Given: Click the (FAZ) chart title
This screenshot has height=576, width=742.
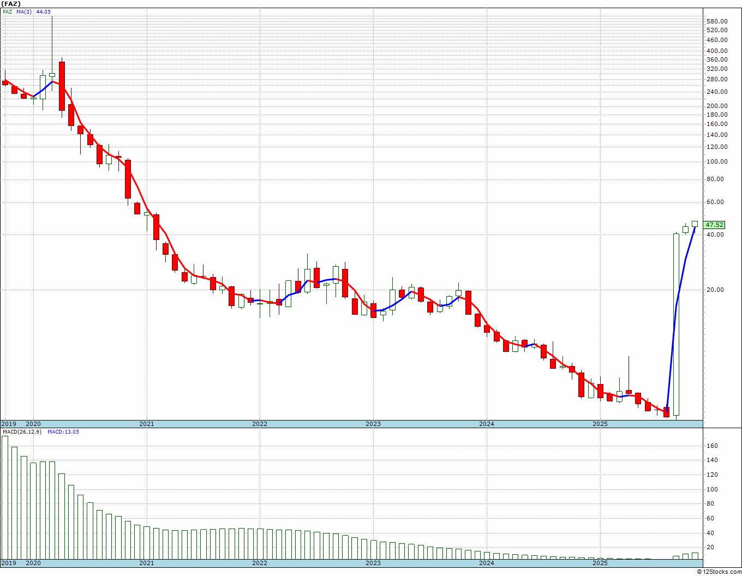Looking at the screenshot, I should click(11, 4).
